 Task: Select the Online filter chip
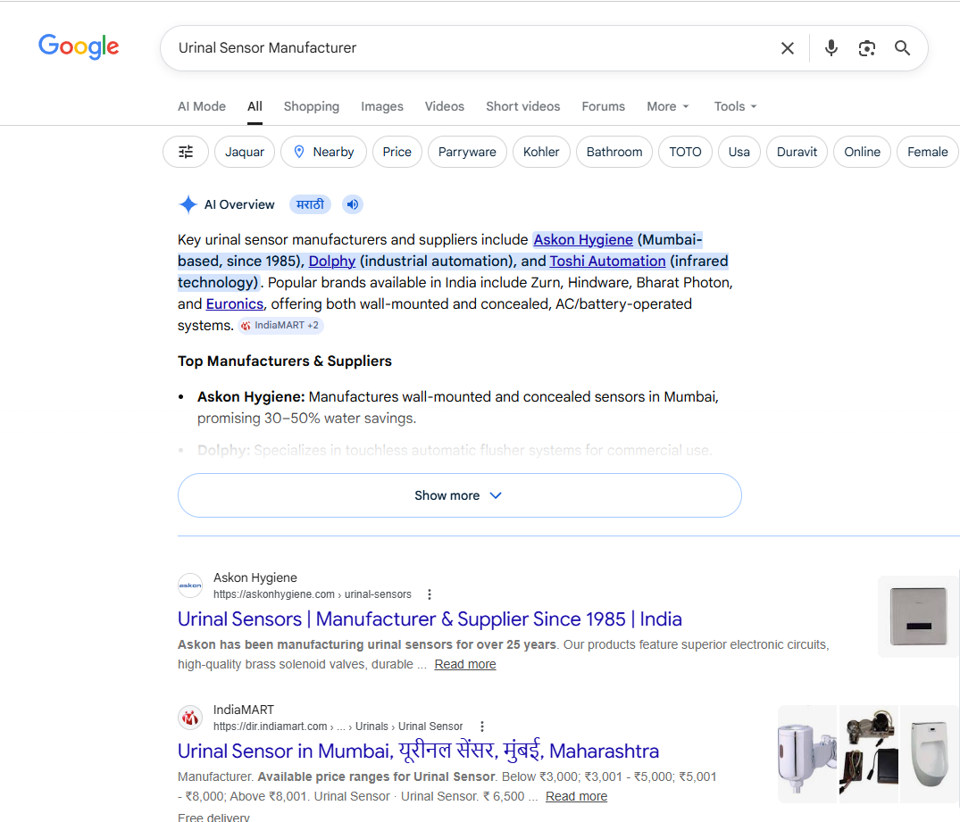862,152
